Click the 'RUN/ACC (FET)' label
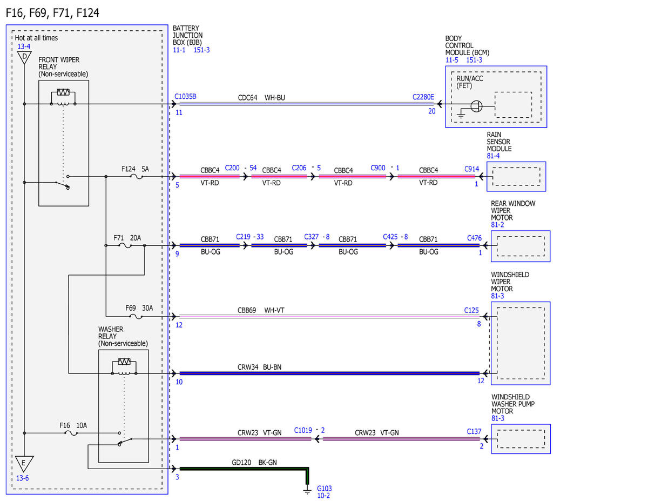This screenshot has height=501, width=648. (470, 82)
